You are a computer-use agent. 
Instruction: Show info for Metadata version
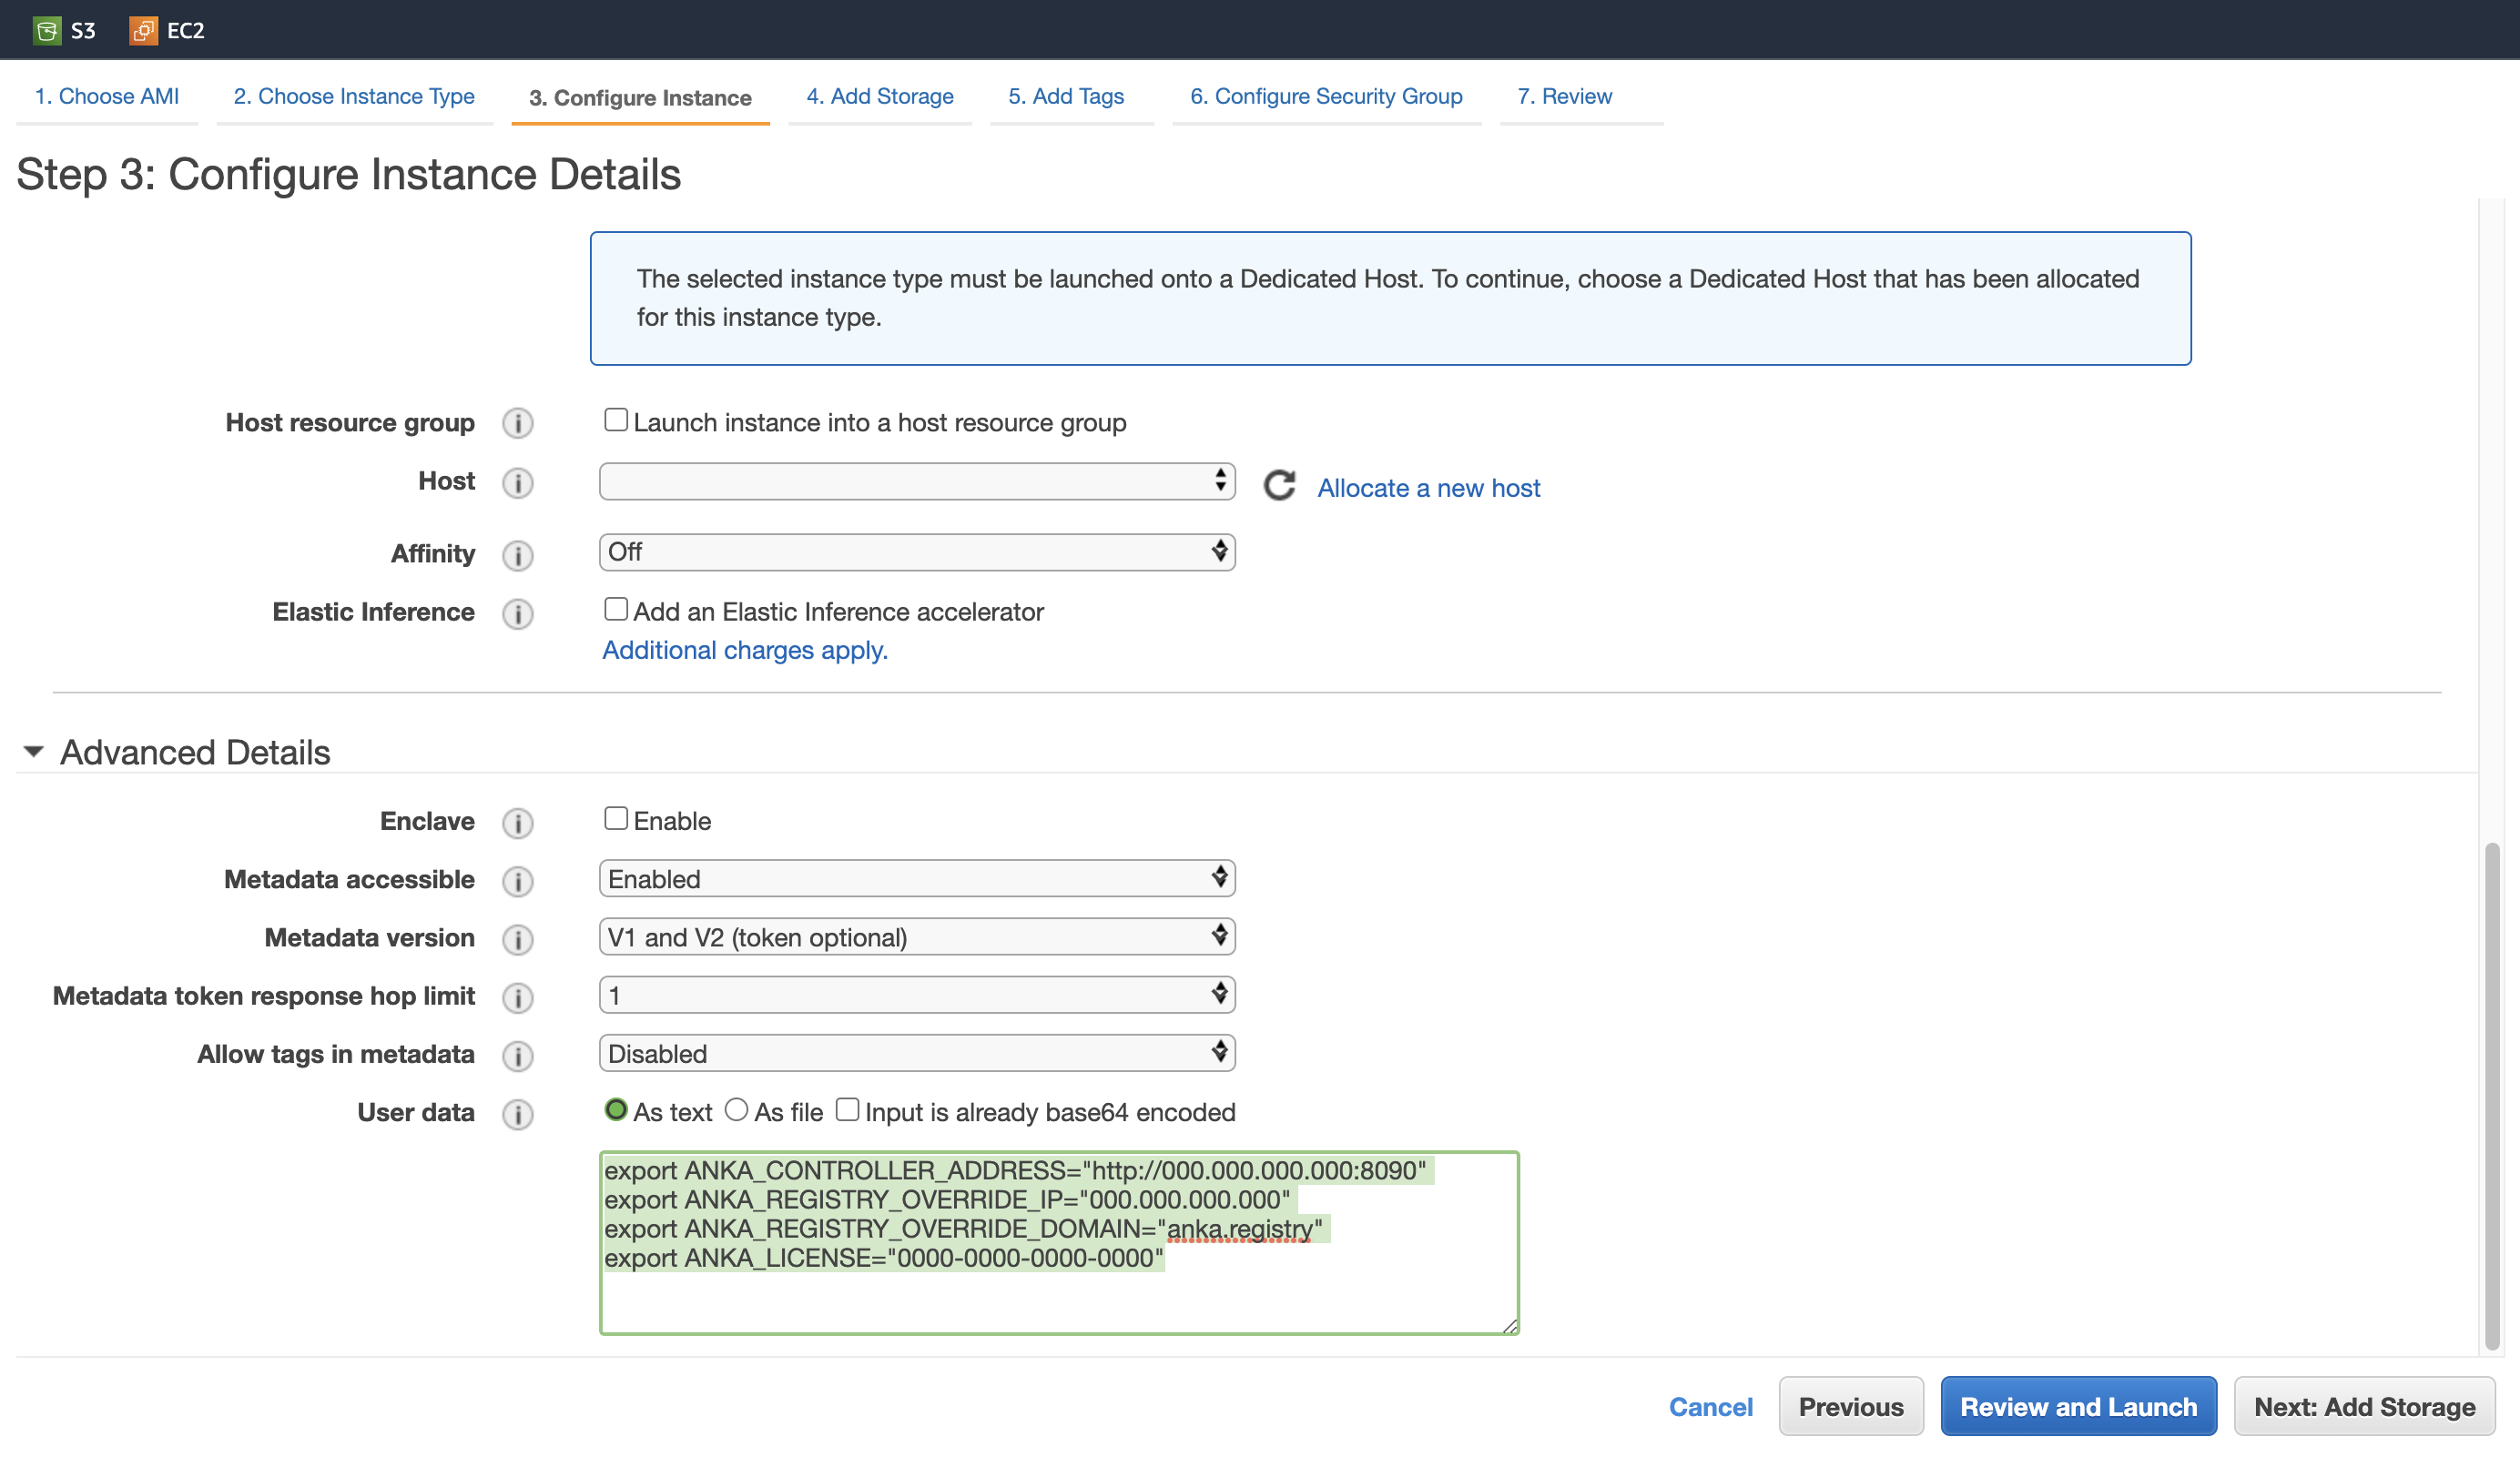(517, 939)
